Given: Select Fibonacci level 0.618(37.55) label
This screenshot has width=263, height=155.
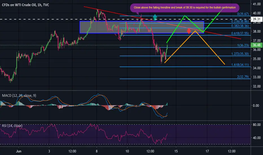Looking at the screenshot, I should (x=240, y=33).
